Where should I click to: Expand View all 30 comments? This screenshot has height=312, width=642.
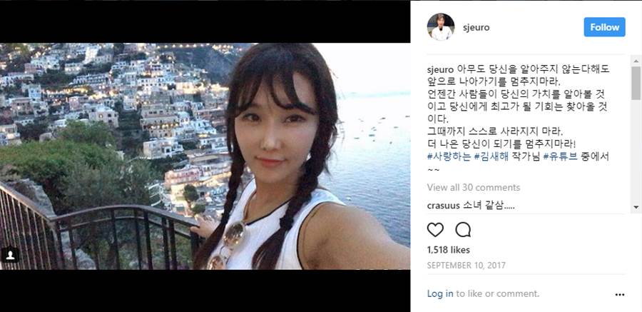pos(474,188)
